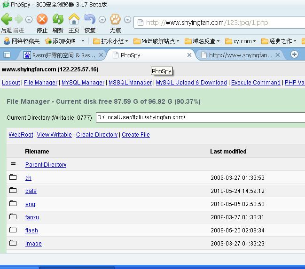Open the ch folder link

coord(28,178)
